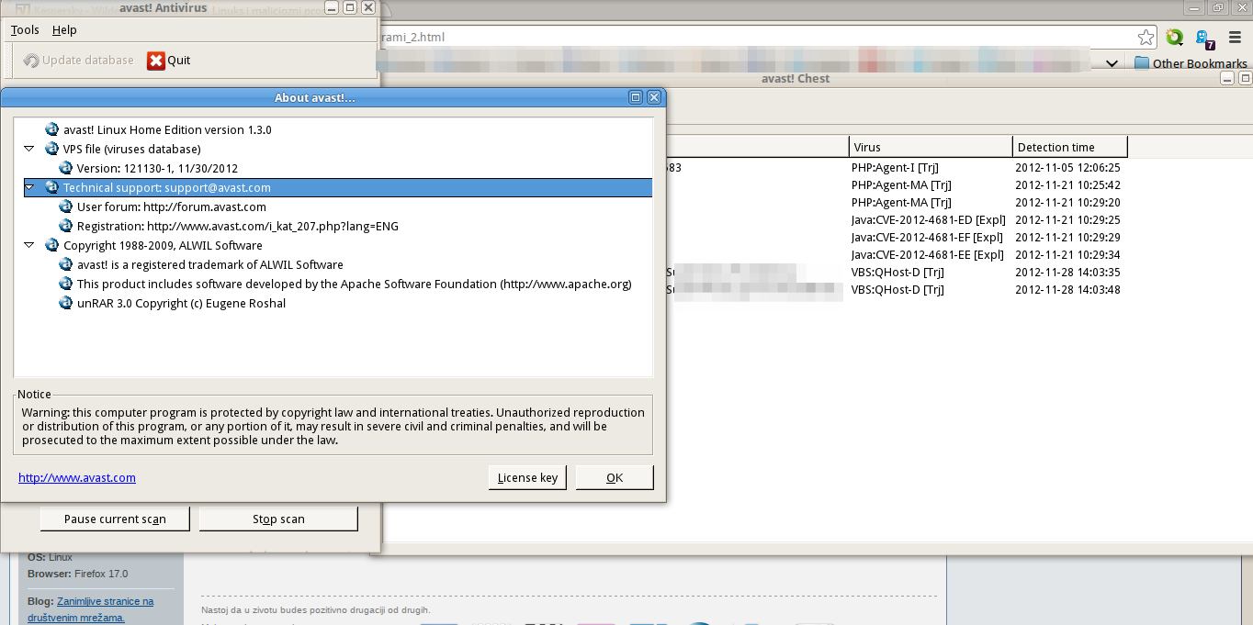The image size is (1253, 625).
Task: Select the VPS file (viruses database) row
Action: [x=131, y=149]
